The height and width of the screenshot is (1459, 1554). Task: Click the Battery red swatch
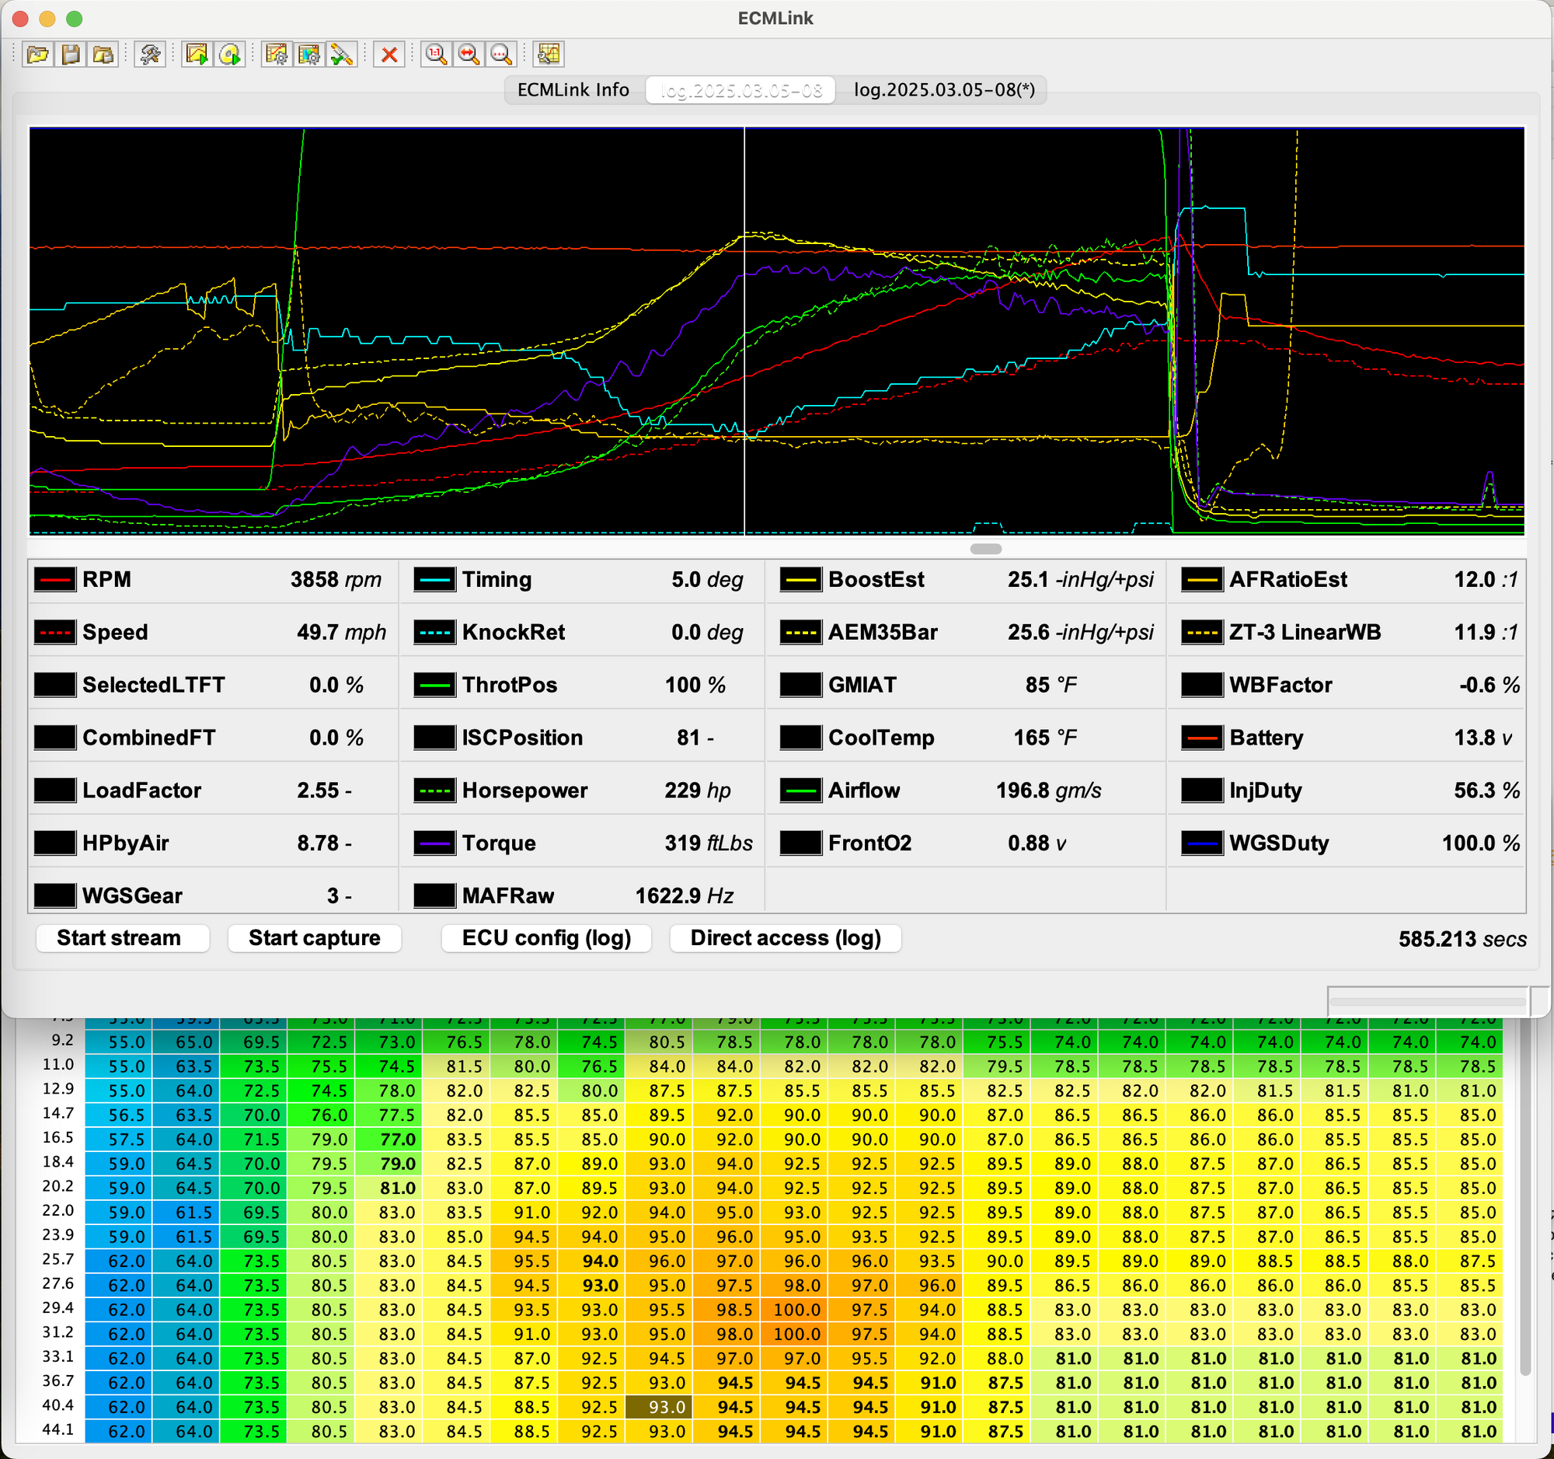1202,738
